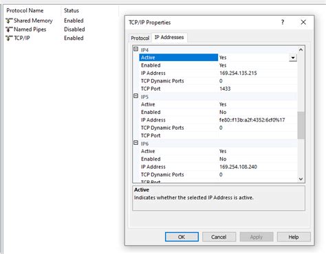This screenshot has height=254, width=326.
Task: Confirm with the OK button
Action: point(182,237)
